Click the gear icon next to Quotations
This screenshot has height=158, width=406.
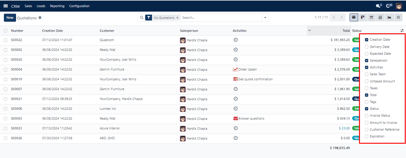point(40,18)
